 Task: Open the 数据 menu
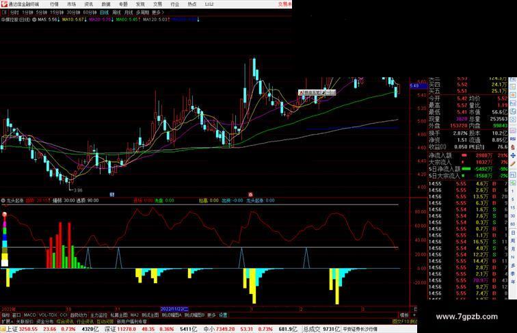pyautogui.click(x=106, y=4)
